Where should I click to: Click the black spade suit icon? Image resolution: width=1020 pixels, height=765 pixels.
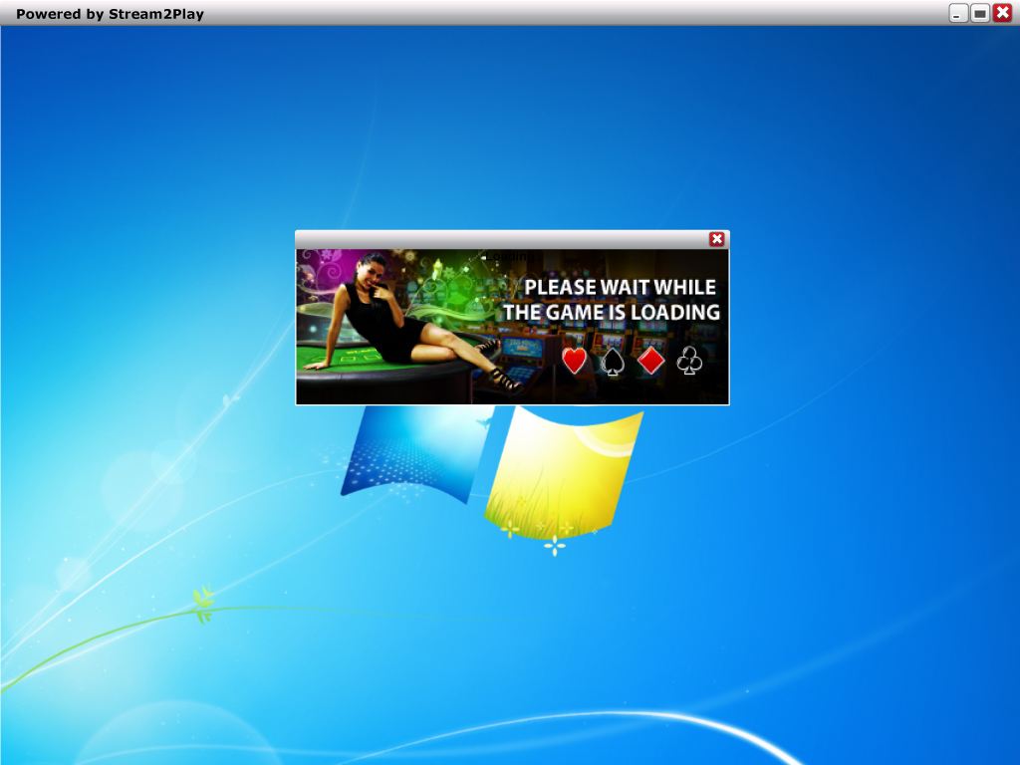tap(613, 362)
